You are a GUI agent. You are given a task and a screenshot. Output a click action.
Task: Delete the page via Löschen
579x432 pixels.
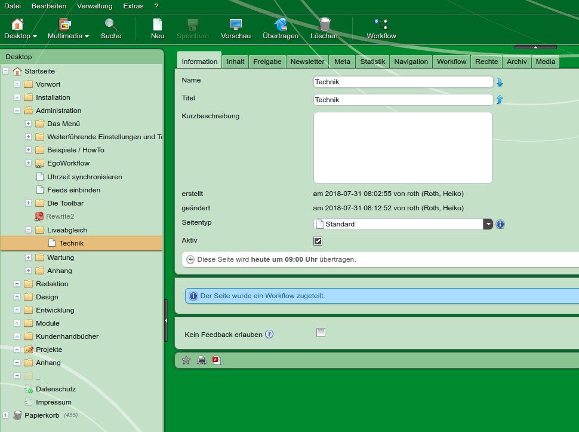coord(324,29)
